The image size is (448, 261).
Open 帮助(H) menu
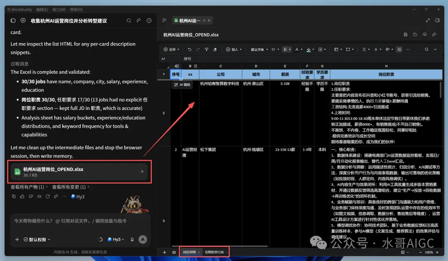[76, 10]
